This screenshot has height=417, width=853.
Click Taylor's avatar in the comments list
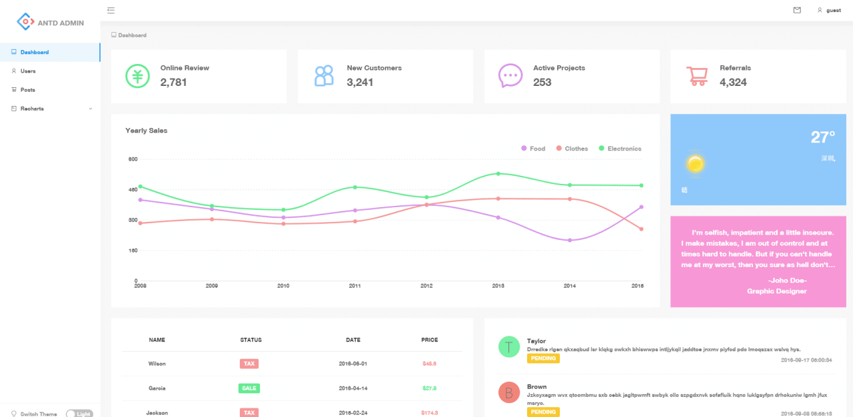[508, 346]
